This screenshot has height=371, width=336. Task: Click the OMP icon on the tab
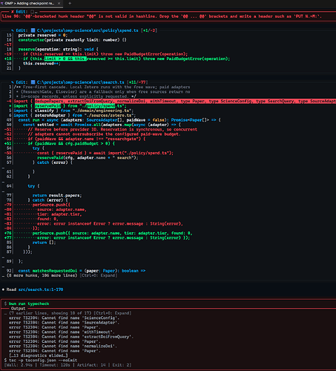(2, 3)
